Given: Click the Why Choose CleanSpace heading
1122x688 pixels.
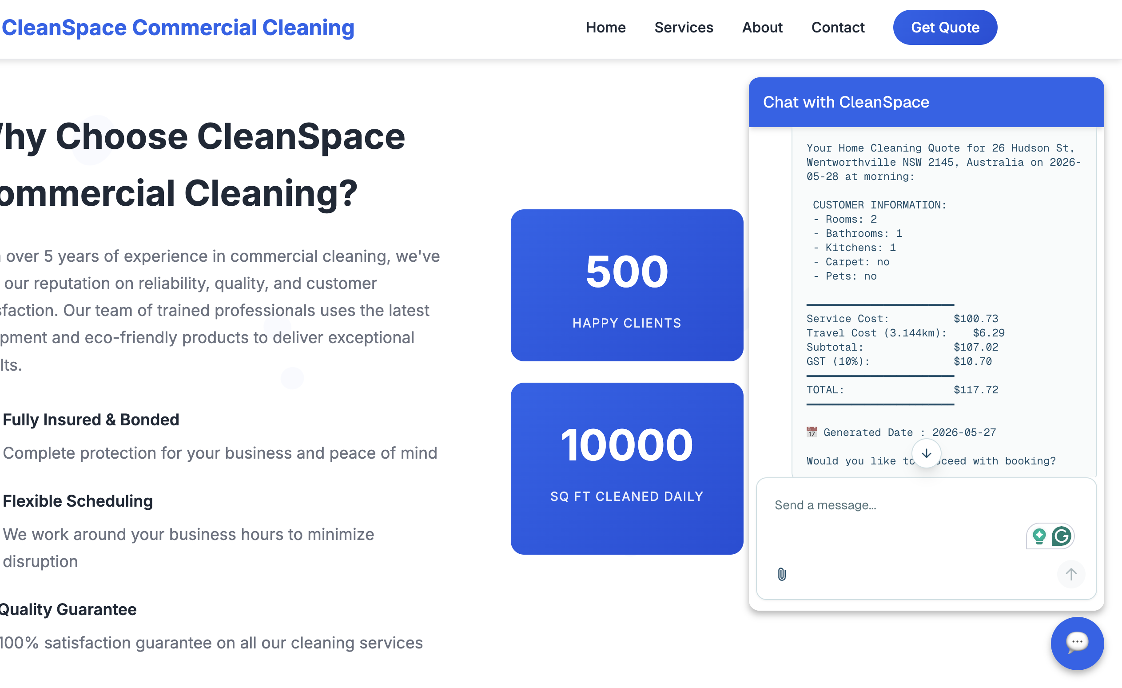Looking at the screenshot, I should (x=202, y=164).
